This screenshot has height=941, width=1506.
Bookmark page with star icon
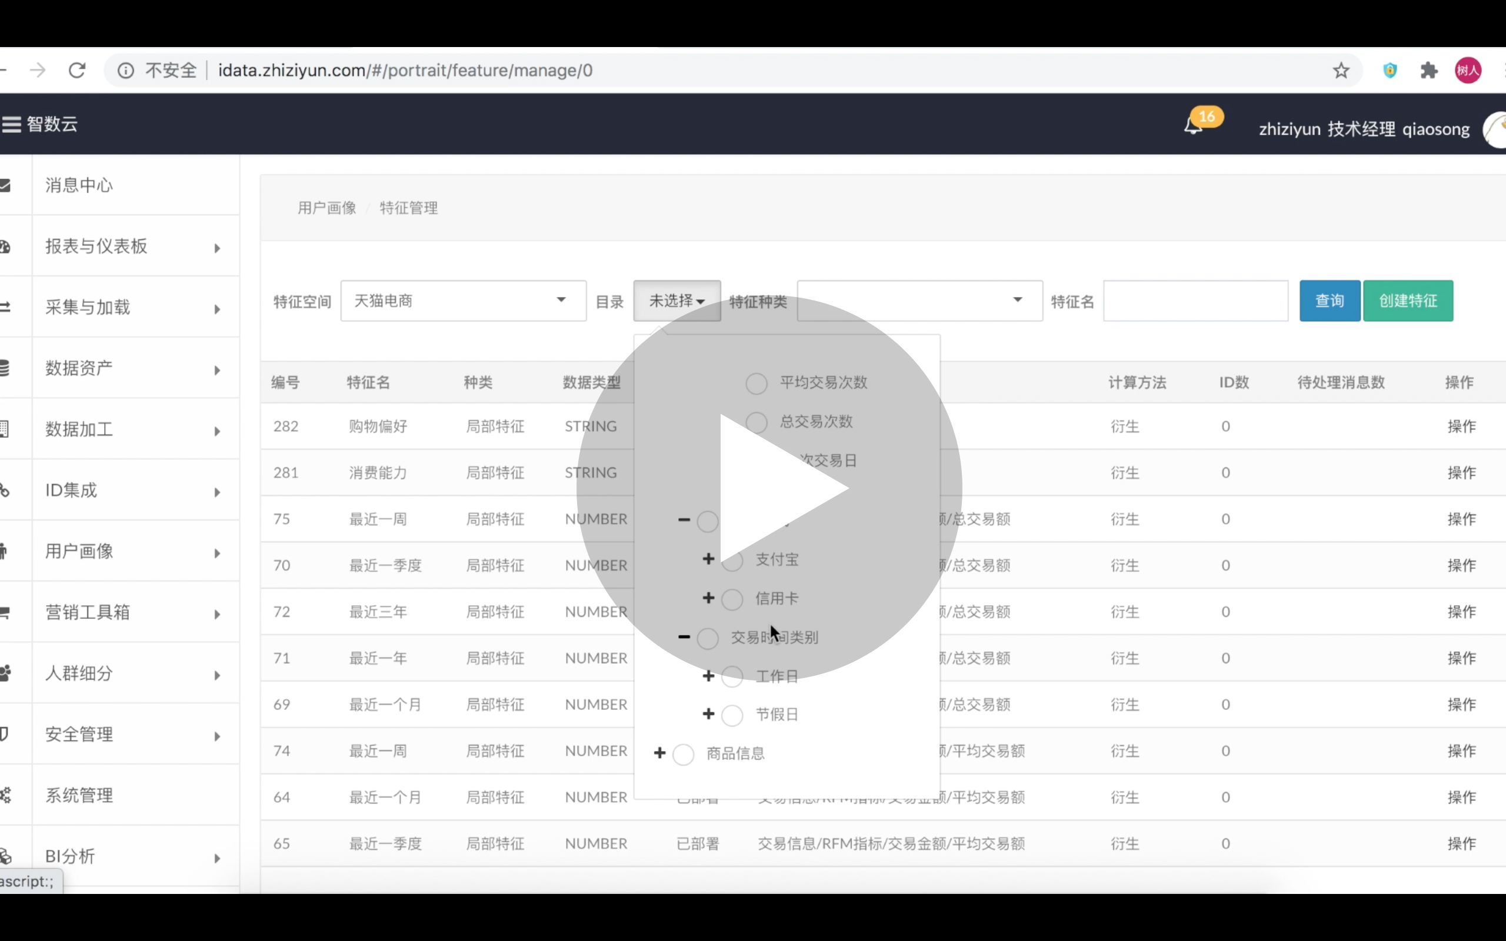pos(1341,71)
